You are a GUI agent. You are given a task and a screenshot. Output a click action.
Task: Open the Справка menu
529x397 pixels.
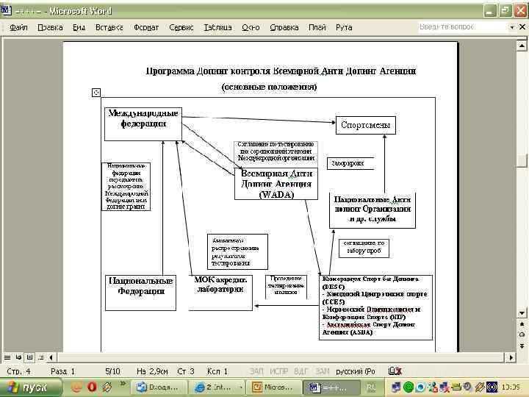tap(284, 27)
